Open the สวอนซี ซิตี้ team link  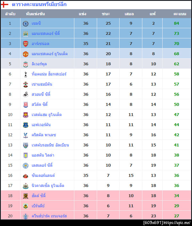[x=41, y=94]
